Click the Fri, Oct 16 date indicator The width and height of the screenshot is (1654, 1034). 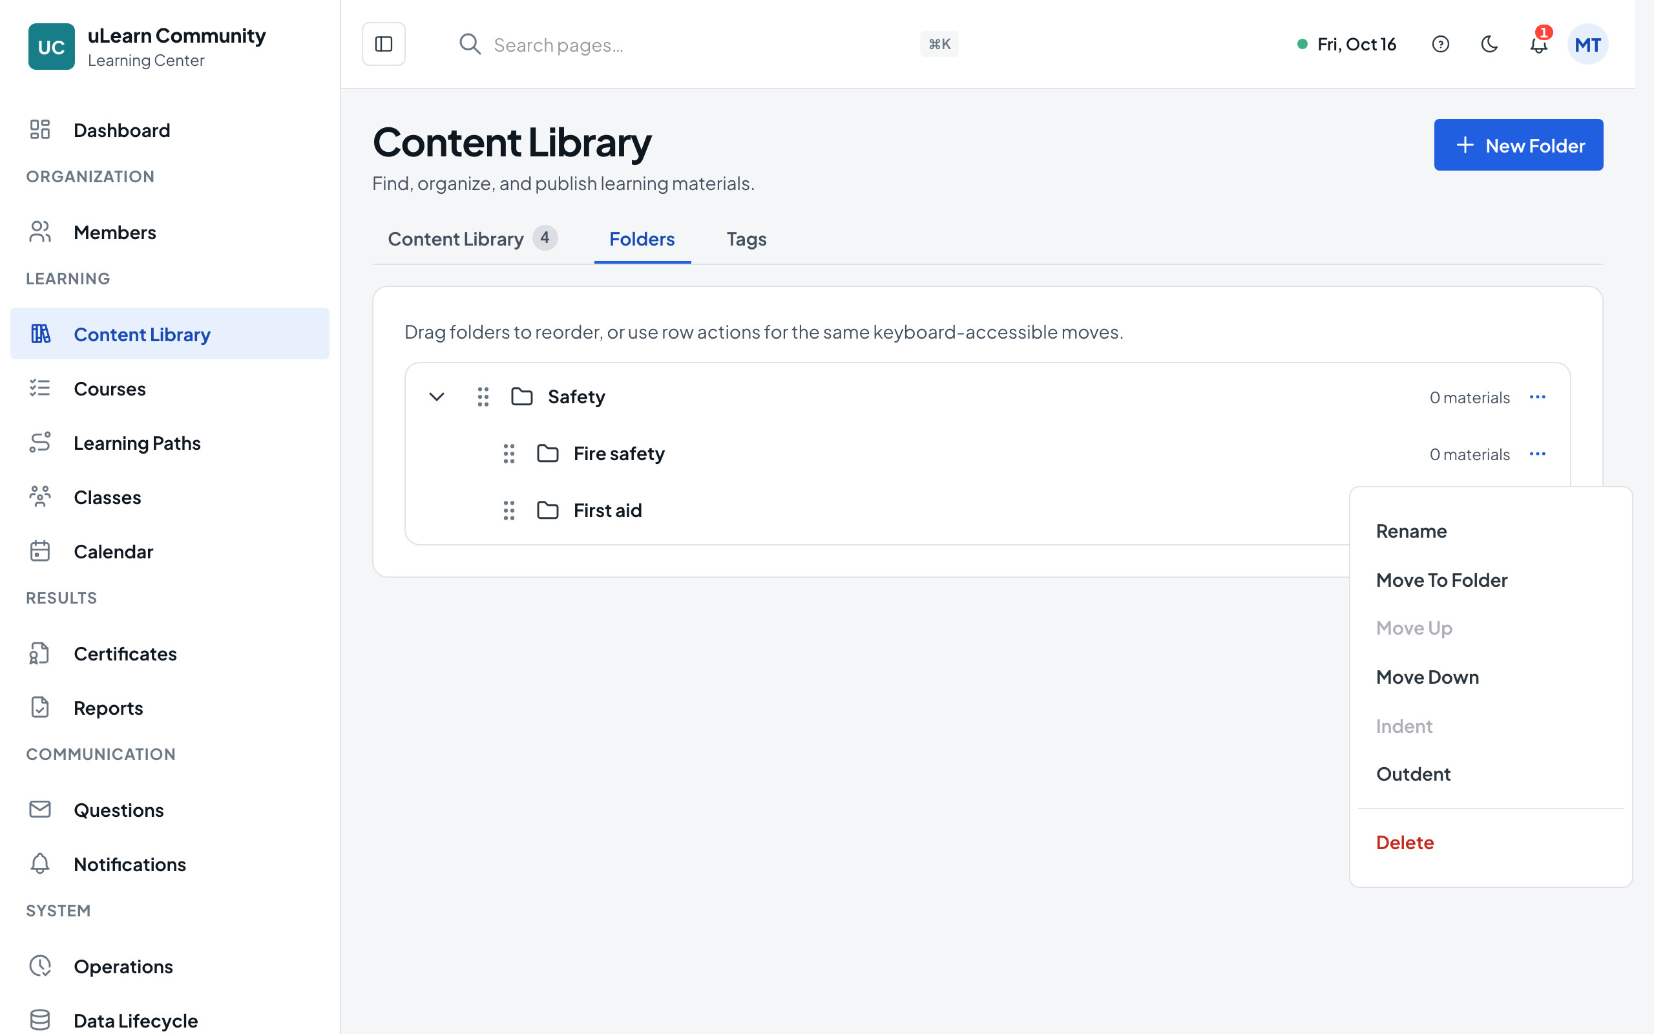[x=1346, y=45]
